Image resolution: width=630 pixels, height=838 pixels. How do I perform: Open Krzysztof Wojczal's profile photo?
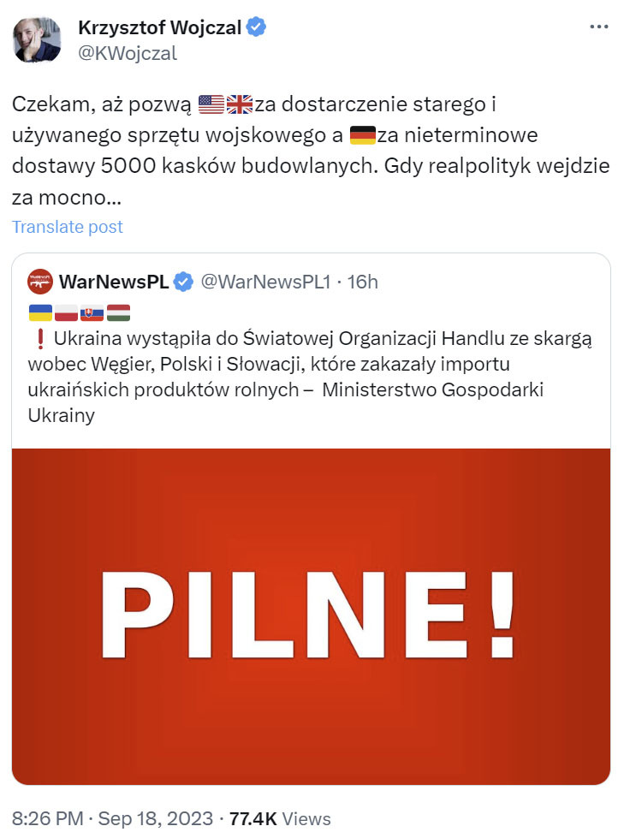click(x=37, y=39)
